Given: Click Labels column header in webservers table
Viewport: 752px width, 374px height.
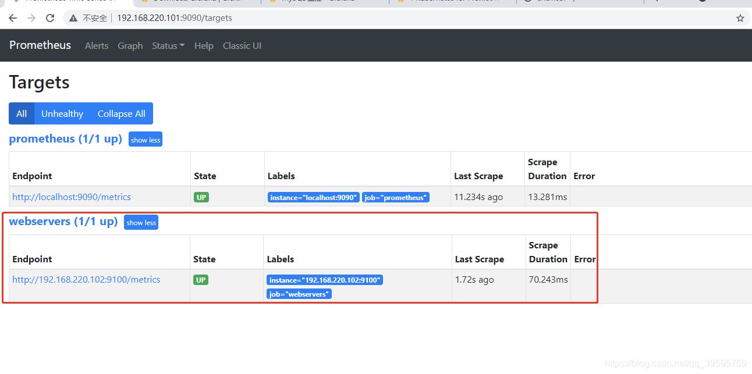Looking at the screenshot, I should click(x=281, y=259).
